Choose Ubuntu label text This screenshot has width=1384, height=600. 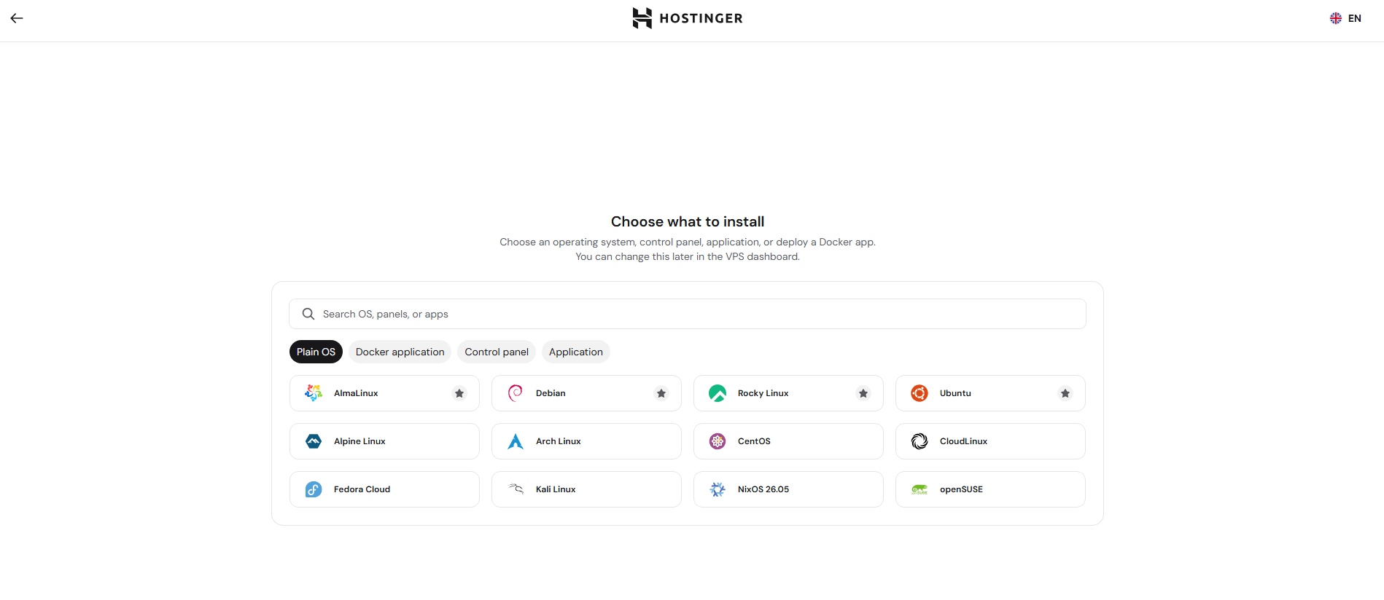(x=955, y=393)
